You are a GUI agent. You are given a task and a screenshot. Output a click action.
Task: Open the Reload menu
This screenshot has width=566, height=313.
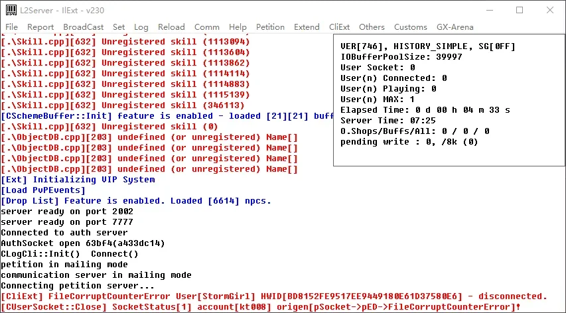[171, 27]
